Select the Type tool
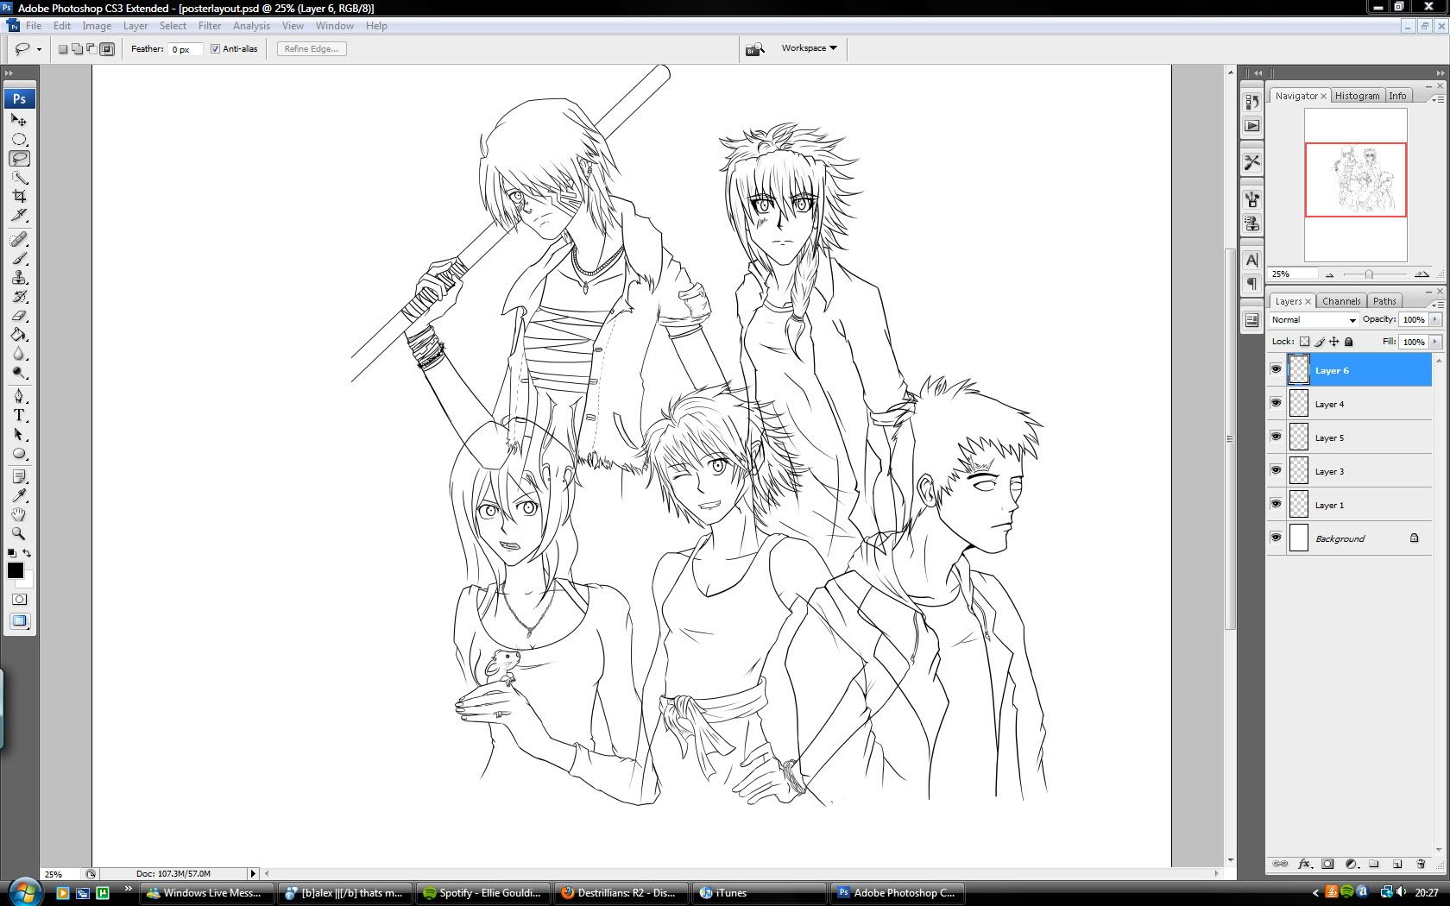Image resolution: width=1450 pixels, height=906 pixels. tap(19, 416)
